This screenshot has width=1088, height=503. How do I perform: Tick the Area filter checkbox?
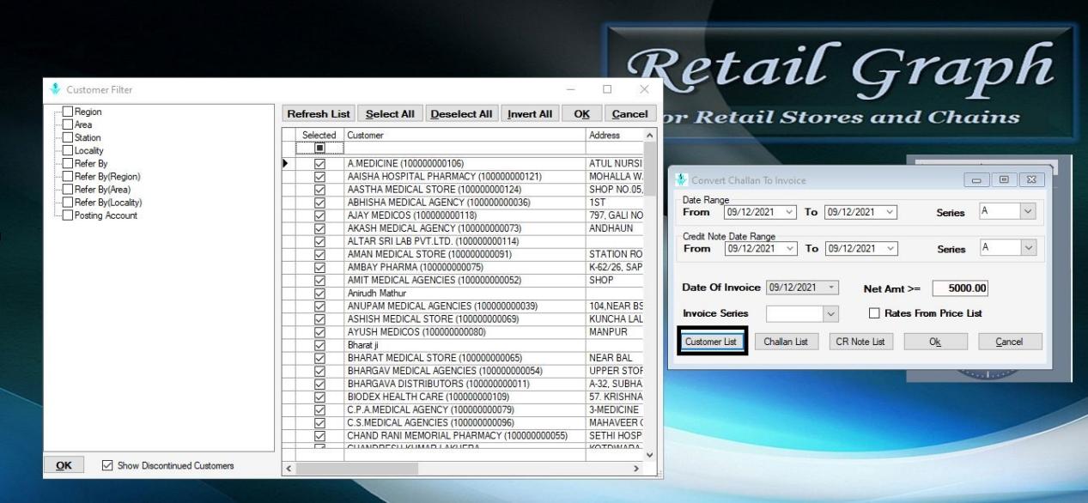pos(68,124)
